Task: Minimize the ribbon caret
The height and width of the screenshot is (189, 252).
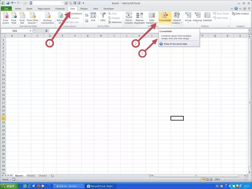Action: [x=232, y=9]
